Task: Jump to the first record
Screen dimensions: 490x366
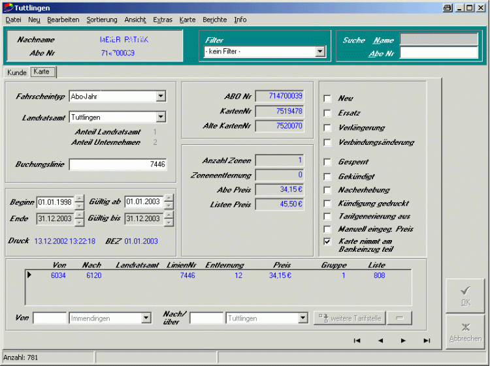Action: [357, 341]
